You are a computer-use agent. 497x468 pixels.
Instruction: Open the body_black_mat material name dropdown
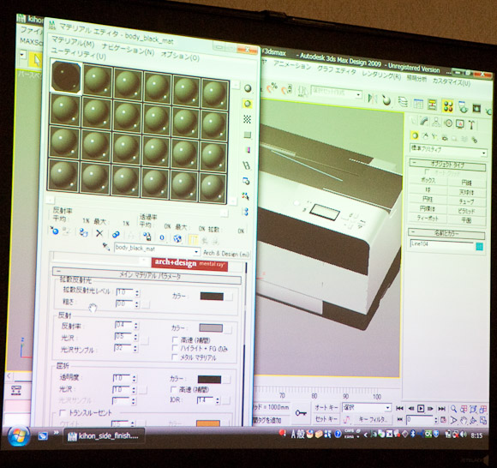(196, 252)
